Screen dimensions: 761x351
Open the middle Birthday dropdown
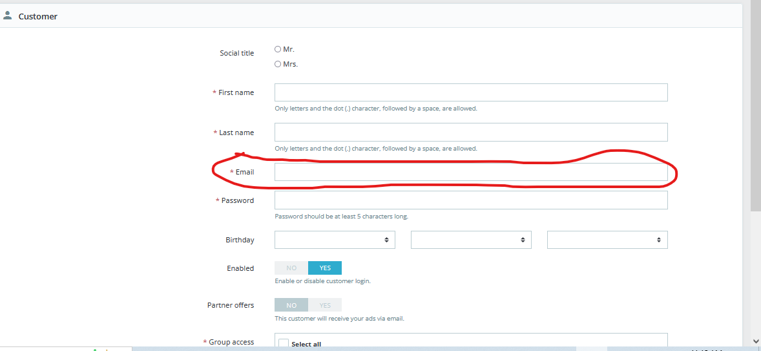pos(471,240)
